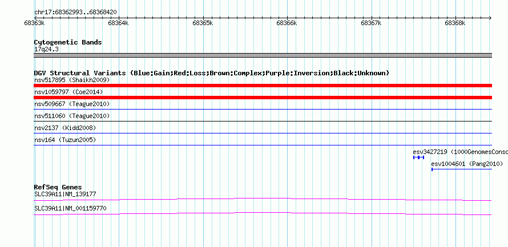Select the gray 17q24.3 cytogenetic band bar
Screen dimensions: 508x247
[263, 55]
